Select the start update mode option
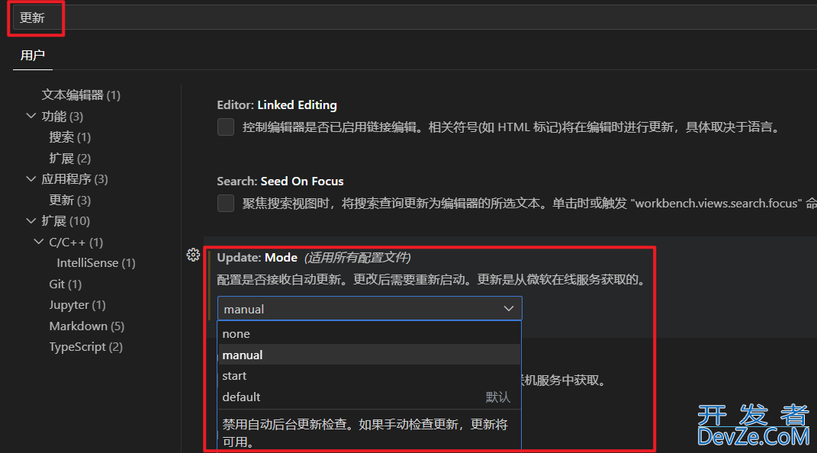The height and width of the screenshot is (453, 817). 369,375
